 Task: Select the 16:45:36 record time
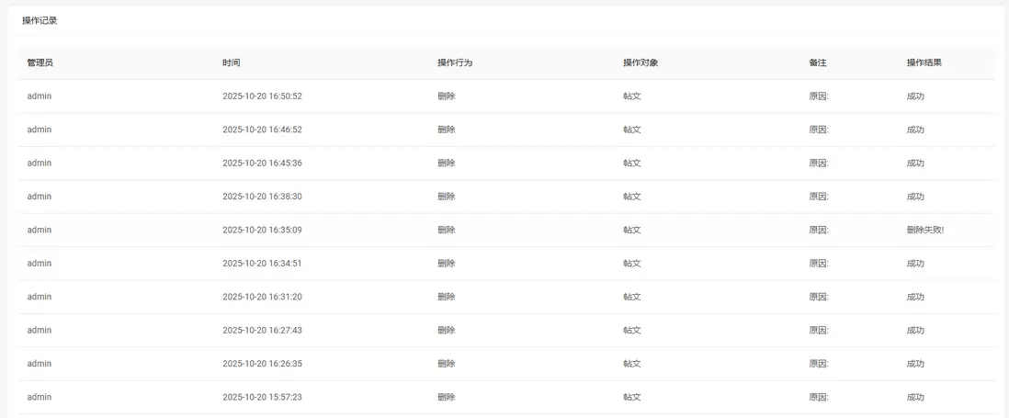262,164
